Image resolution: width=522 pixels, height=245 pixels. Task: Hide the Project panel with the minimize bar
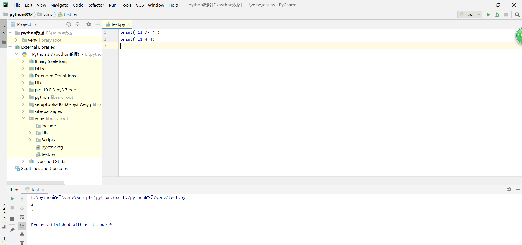pyautogui.click(x=98, y=24)
